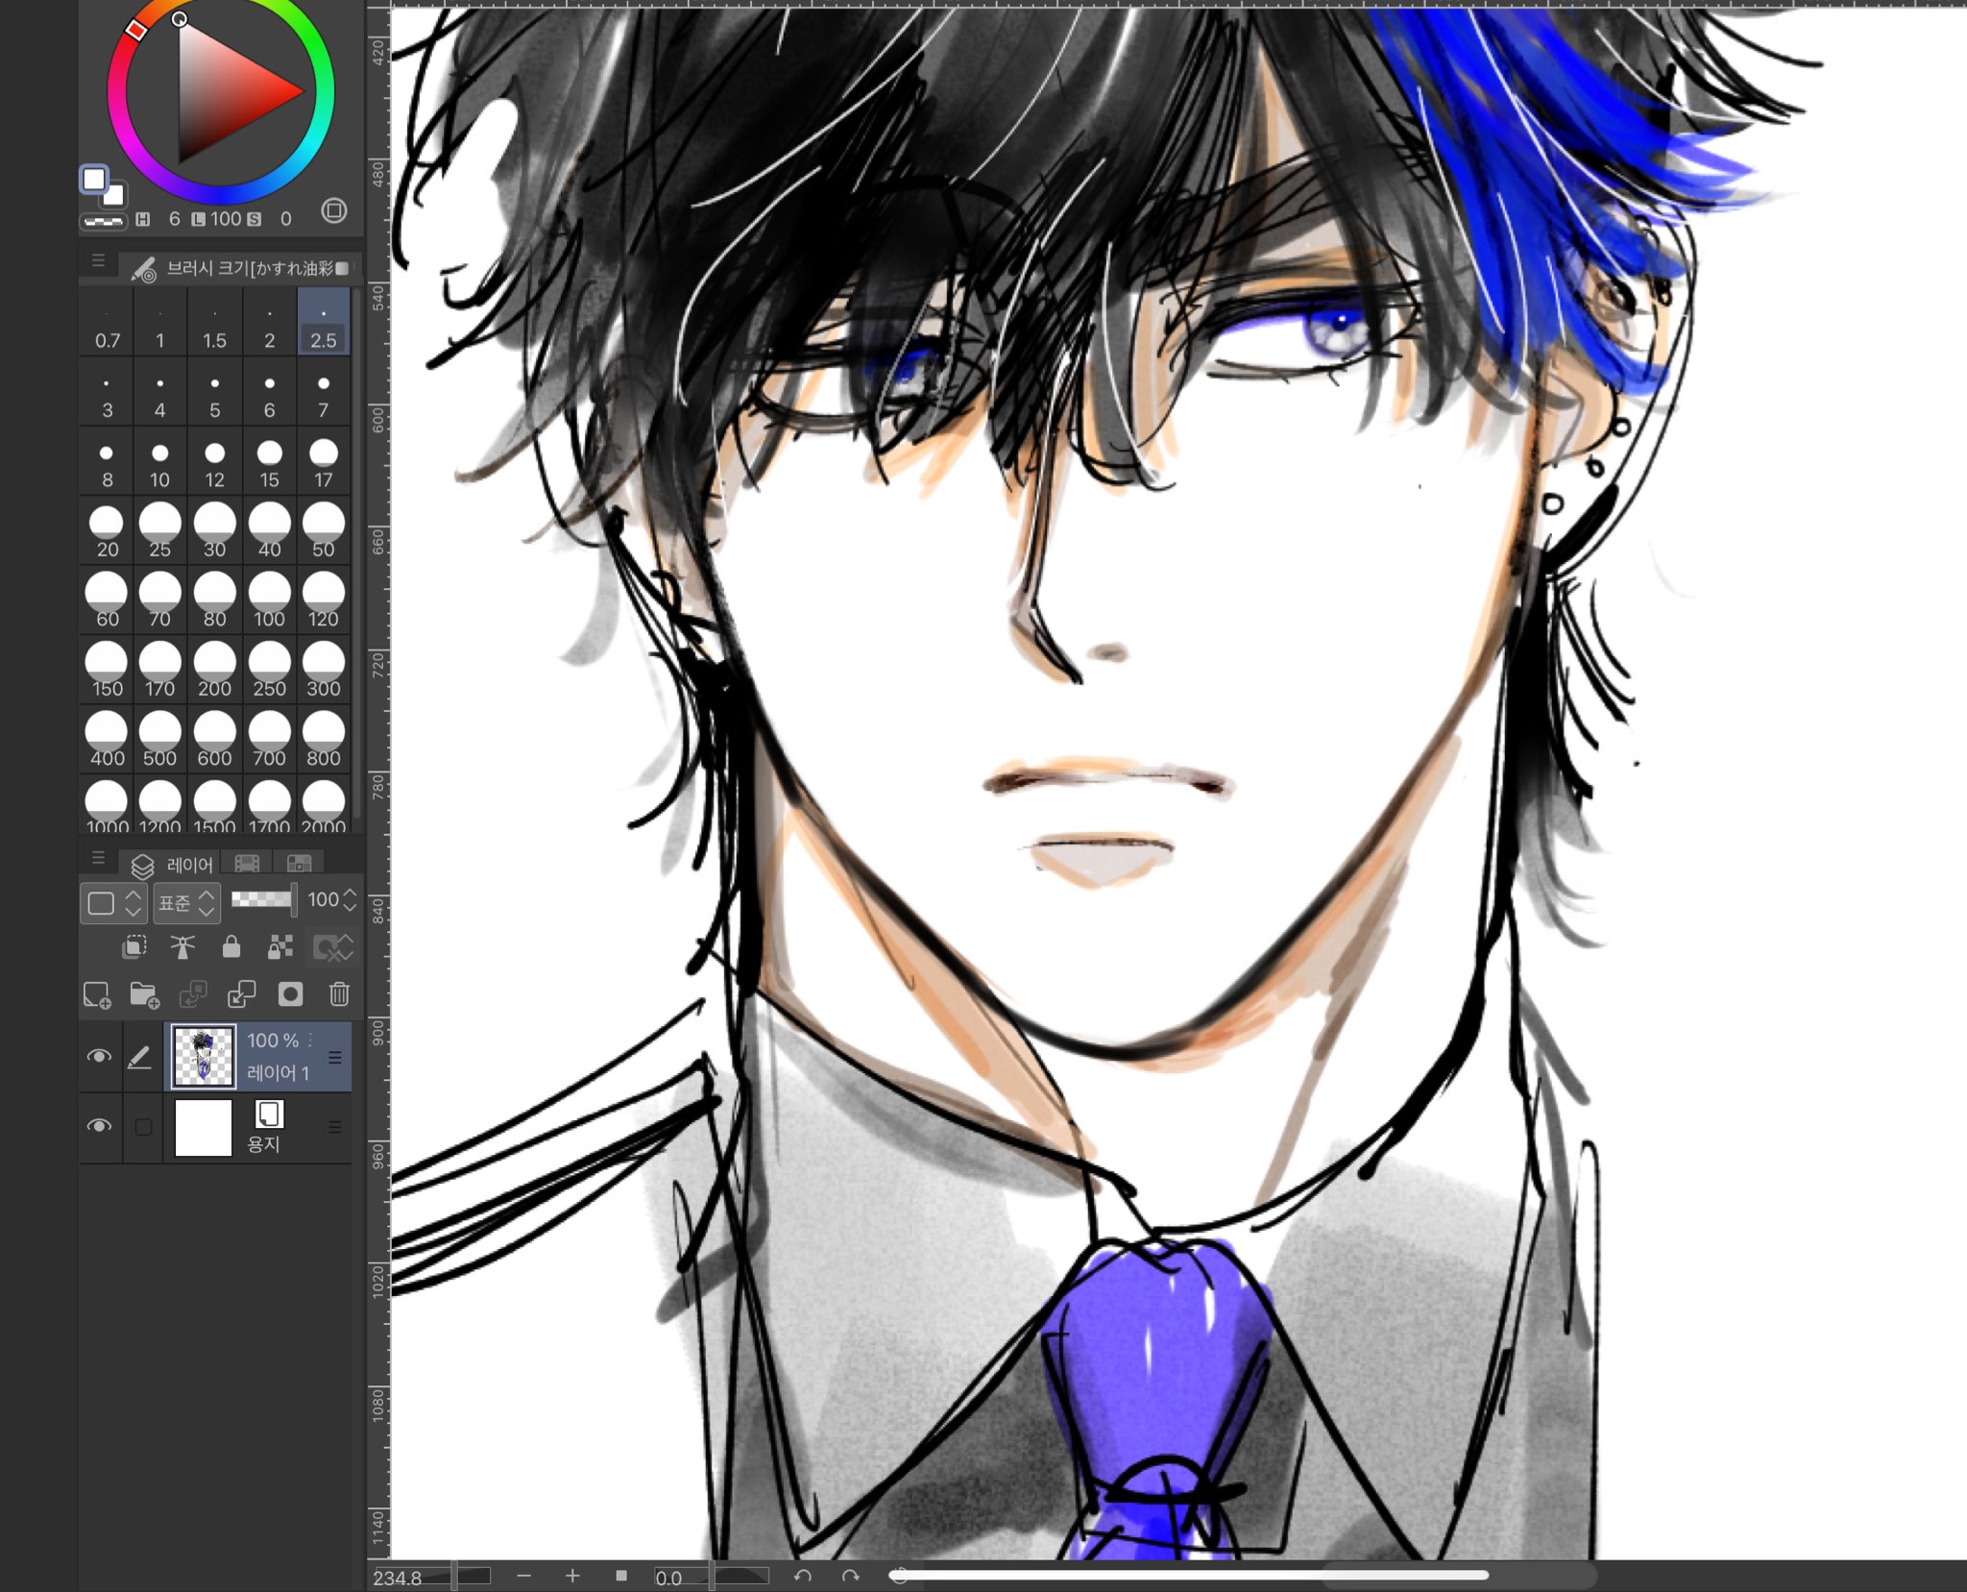The width and height of the screenshot is (1967, 1592).
Task: Switch to the timeline filmstrip tab
Action: [247, 864]
